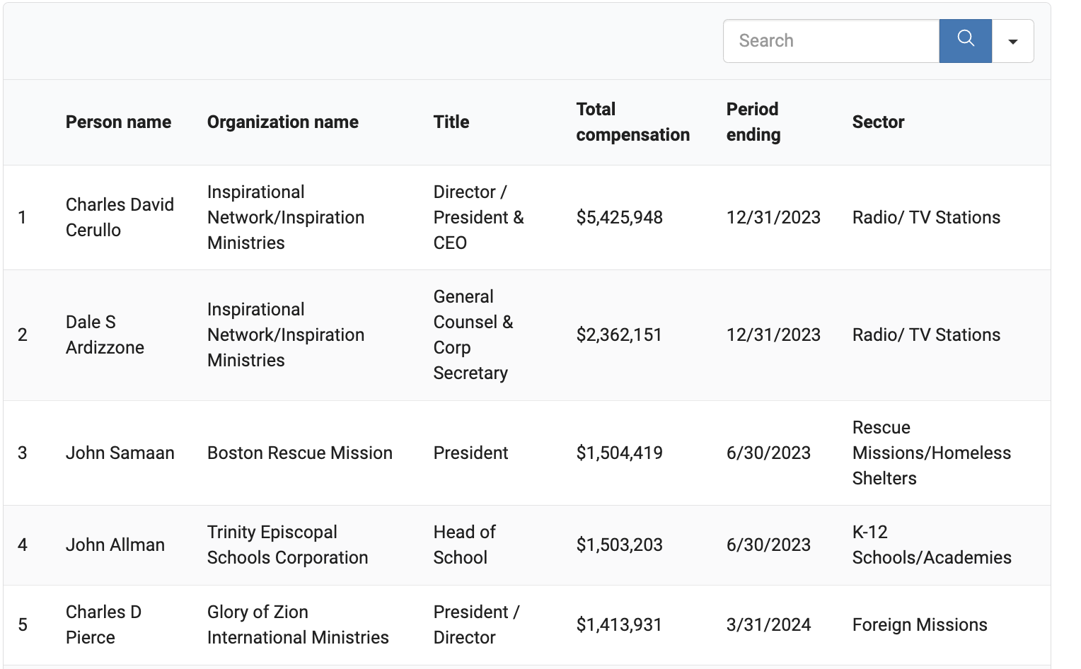
Task: Sort by Person name column header
Action: point(118,122)
